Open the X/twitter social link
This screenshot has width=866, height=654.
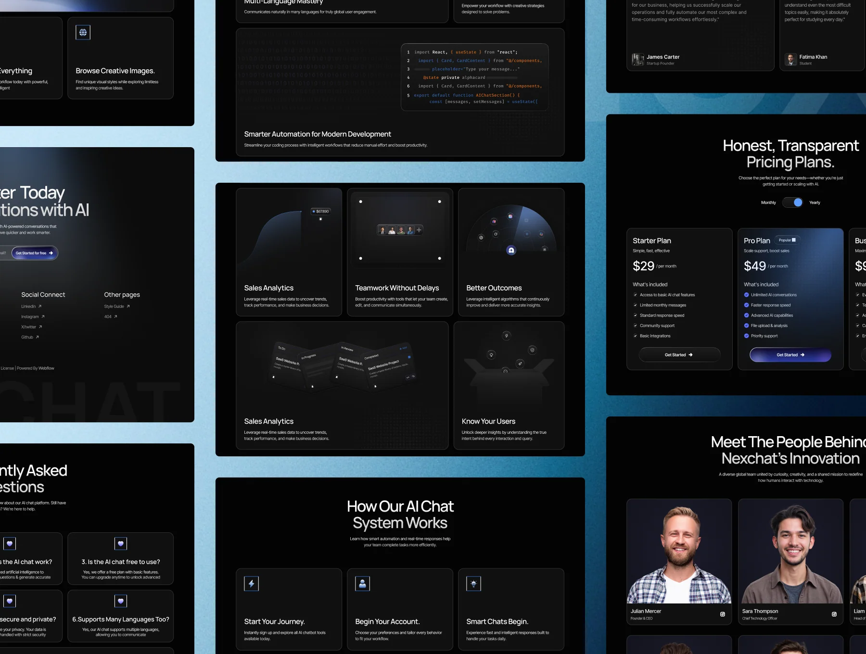pos(32,327)
